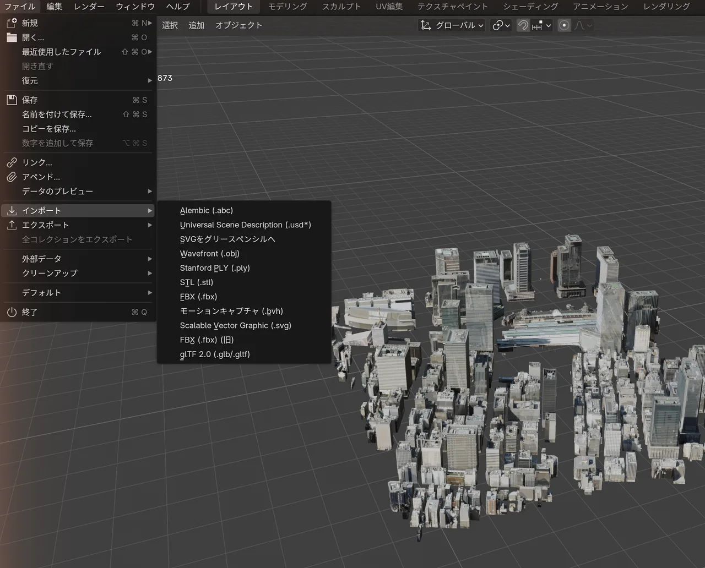Click the 終了 power icon
Viewport: 705px width, 568px height.
(x=12, y=312)
